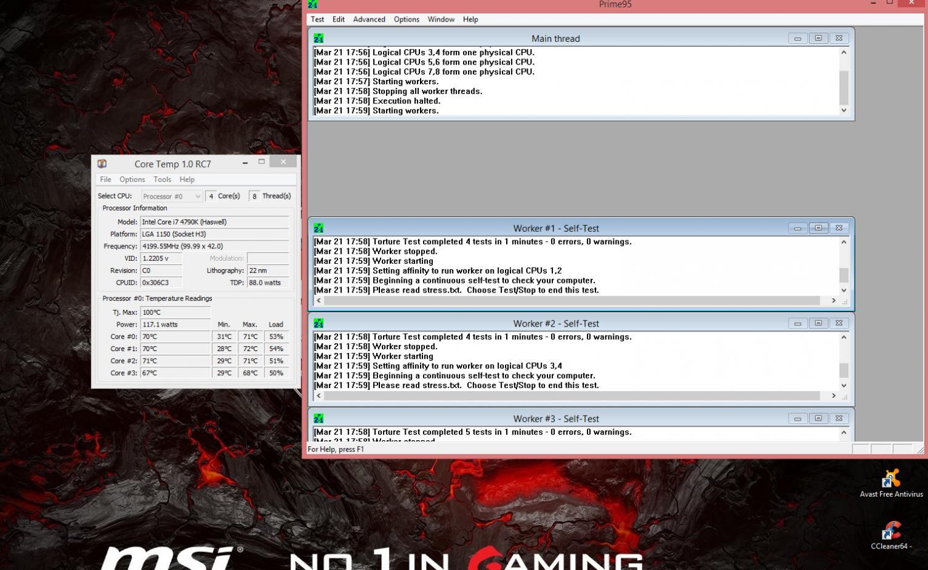Click Worker #2 horizontal scroll left arrow
928x570 pixels.
pos(318,396)
